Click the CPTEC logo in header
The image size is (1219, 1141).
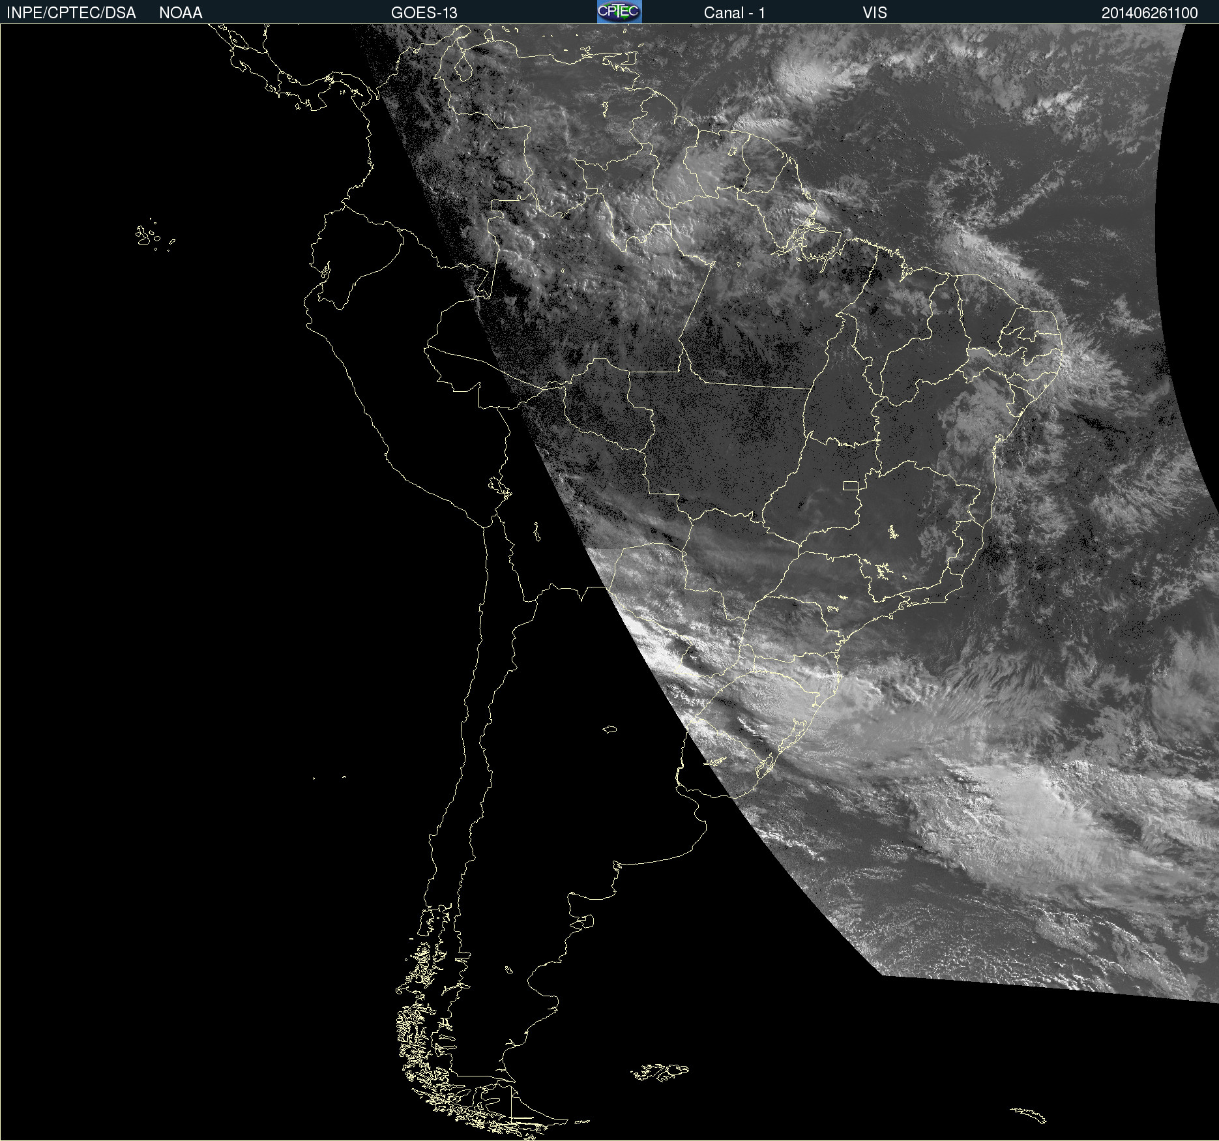tap(619, 12)
